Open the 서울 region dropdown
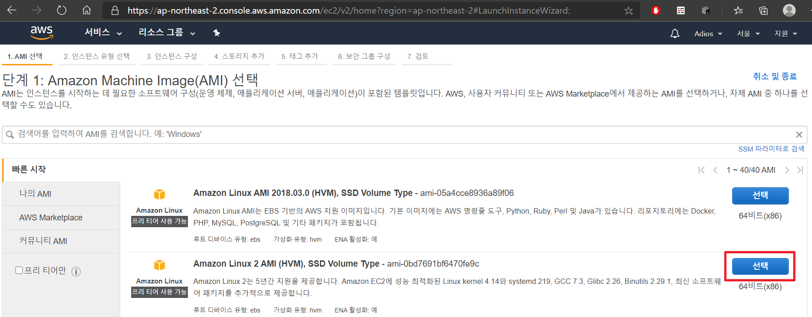Image resolution: width=812 pixels, height=317 pixels. coord(748,34)
